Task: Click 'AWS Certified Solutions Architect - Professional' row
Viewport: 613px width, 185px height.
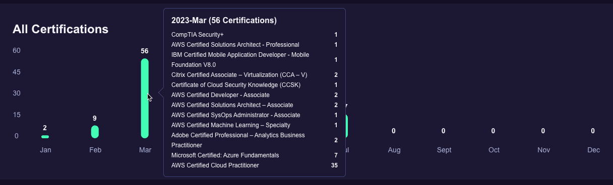Action: point(255,45)
